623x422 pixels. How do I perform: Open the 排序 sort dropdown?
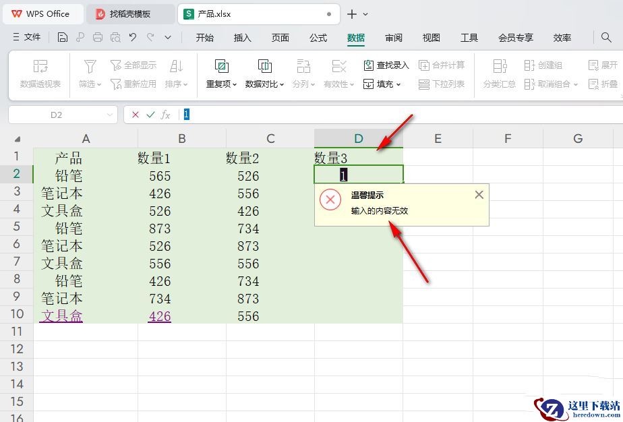176,84
